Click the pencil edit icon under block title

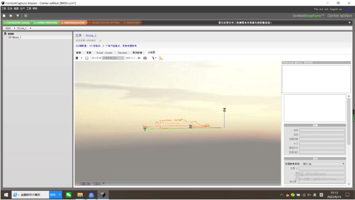(x=100, y=40)
